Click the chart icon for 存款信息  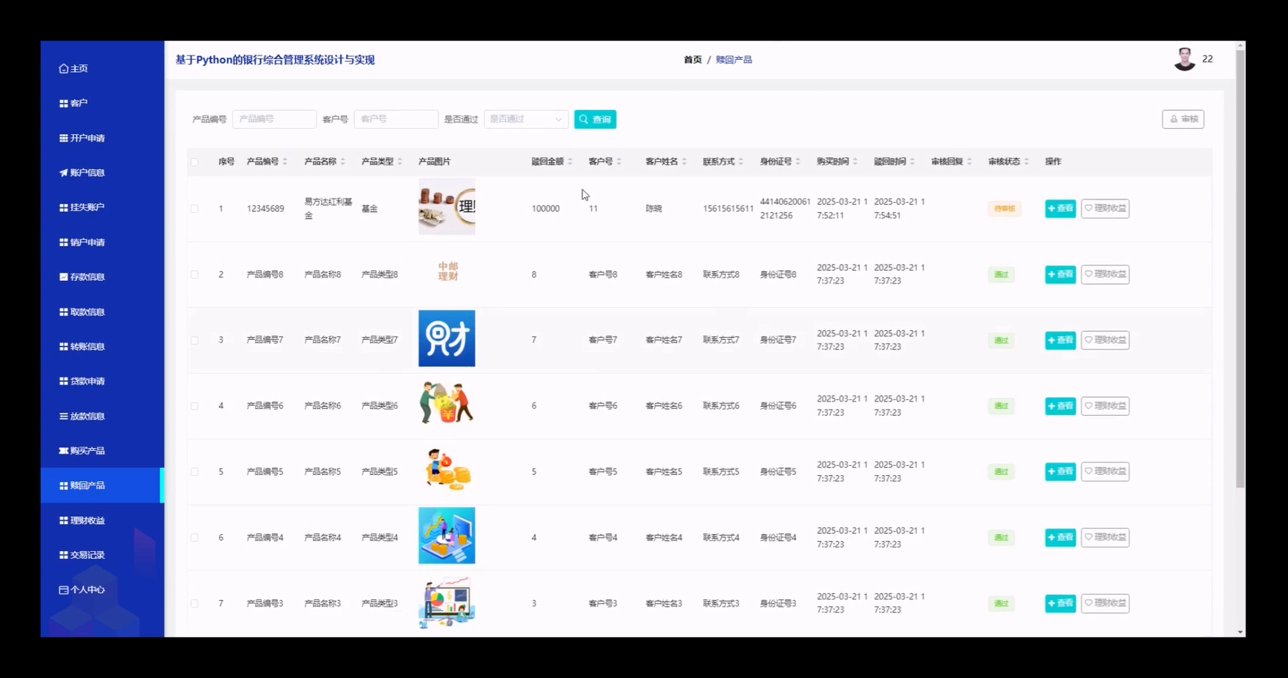click(x=63, y=277)
